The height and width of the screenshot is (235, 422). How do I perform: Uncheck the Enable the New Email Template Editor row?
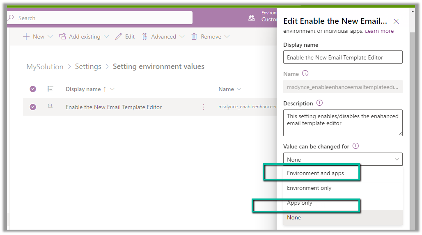click(33, 107)
